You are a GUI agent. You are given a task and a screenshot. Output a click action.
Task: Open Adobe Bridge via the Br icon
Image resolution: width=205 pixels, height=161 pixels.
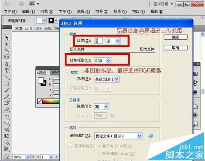pyautogui.click(x=21, y=4)
